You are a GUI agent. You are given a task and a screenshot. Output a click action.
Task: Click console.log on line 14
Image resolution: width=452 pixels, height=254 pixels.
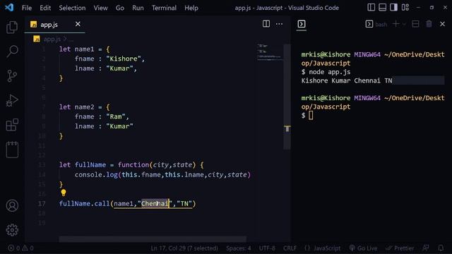tap(96, 175)
